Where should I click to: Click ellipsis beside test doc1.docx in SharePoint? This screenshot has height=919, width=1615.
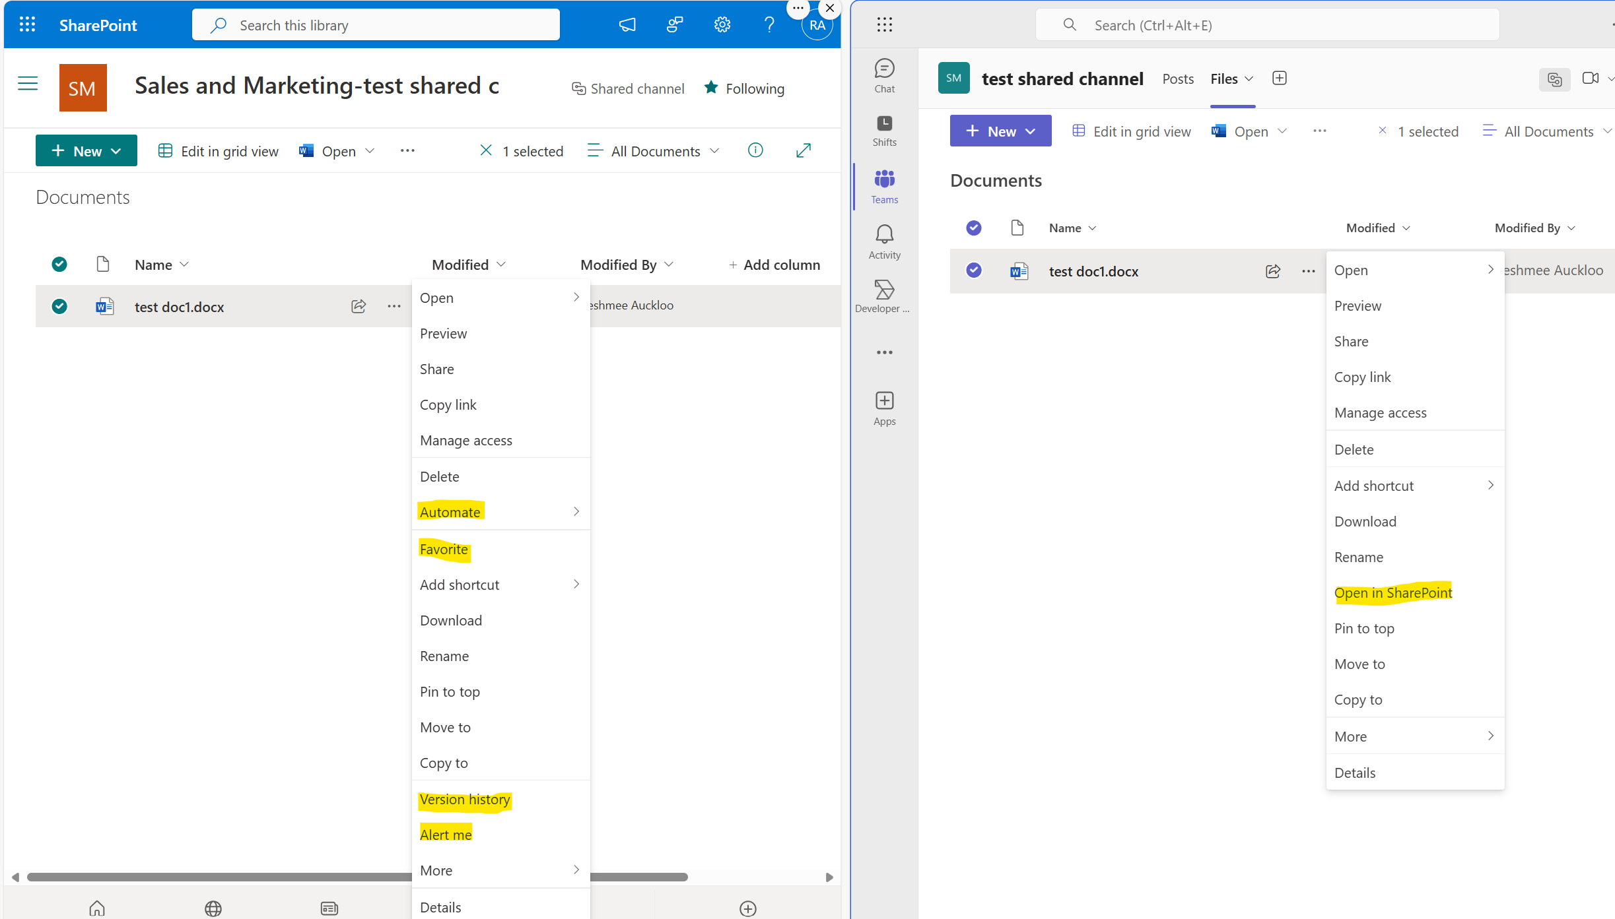394,306
